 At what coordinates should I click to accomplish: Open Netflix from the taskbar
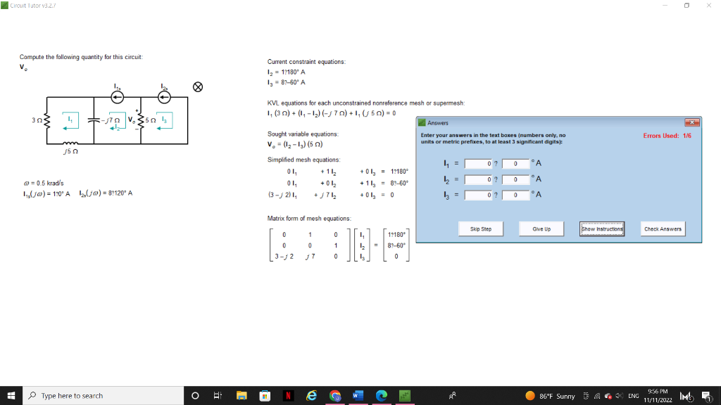(x=287, y=394)
